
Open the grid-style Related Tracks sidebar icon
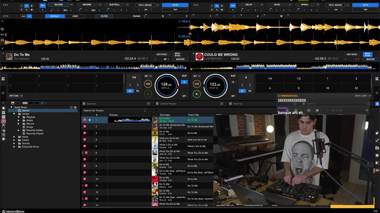point(4,117)
